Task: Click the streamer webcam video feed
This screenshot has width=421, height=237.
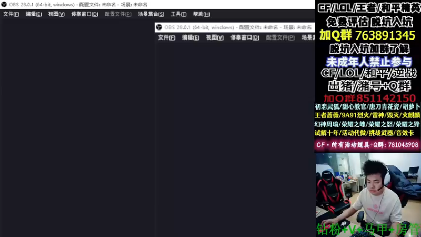Action: (368, 195)
